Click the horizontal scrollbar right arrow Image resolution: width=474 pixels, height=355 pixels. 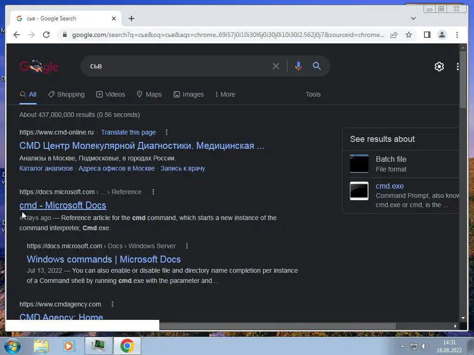point(455,326)
